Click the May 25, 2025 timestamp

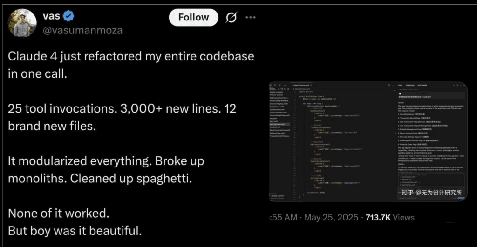tap(331, 218)
